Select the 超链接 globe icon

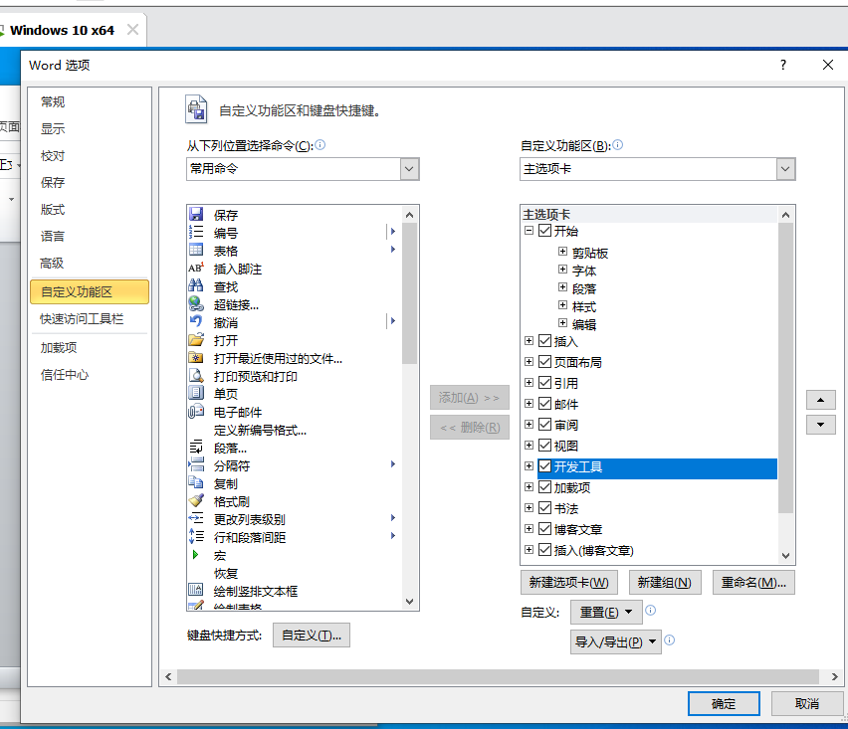pos(196,303)
